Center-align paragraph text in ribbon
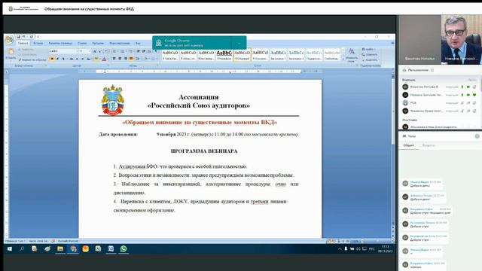The width and height of the screenshot is (482, 271). 120,59
